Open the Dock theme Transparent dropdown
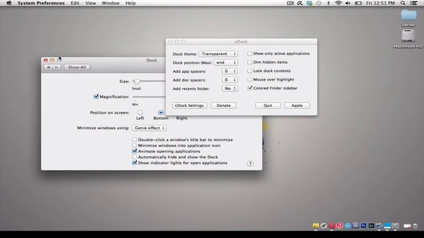This screenshot has height=238, width=424. 218,54
